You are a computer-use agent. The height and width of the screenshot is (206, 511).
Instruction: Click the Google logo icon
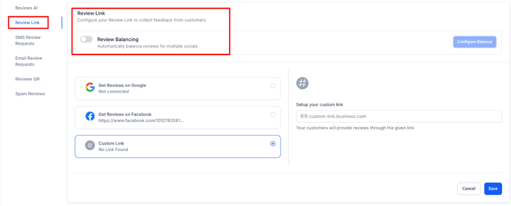coord(90,87)
